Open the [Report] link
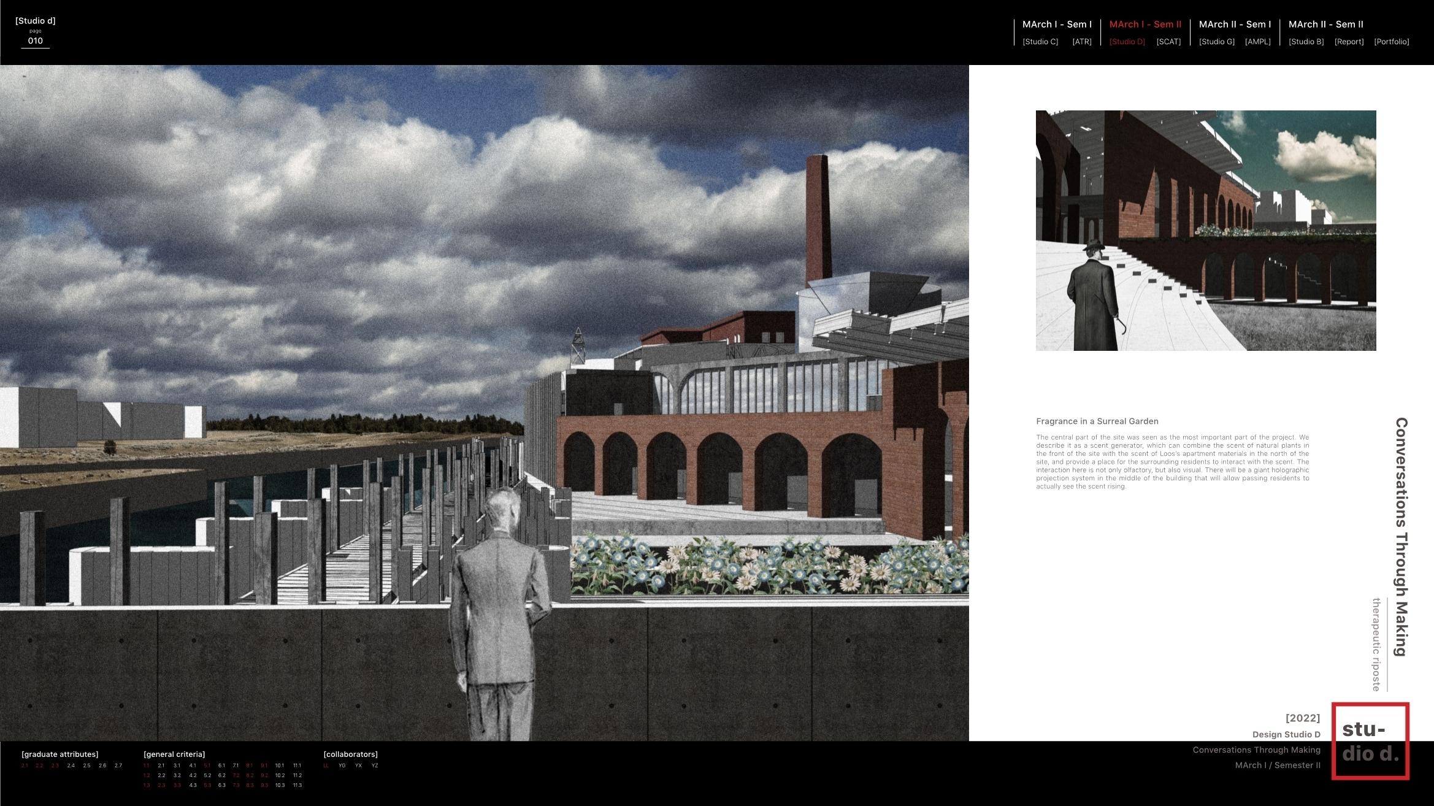1434x806 pixels. coord(1349,42)
